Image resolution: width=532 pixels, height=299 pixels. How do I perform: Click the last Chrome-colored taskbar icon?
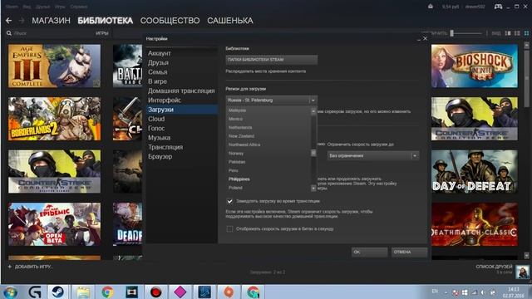(x=253, y=292)
